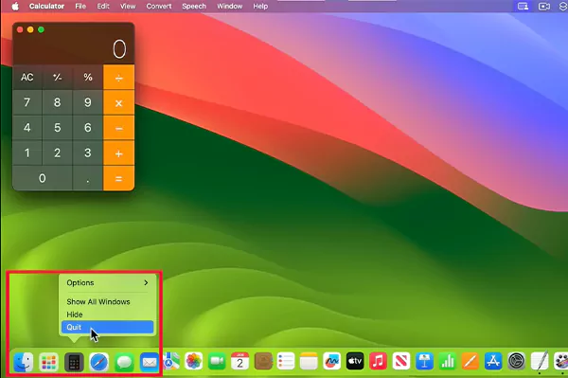Open Finder from the Dock
This screenshot has width=568, height=378.
pyautogui.click(x=24, y=362)
